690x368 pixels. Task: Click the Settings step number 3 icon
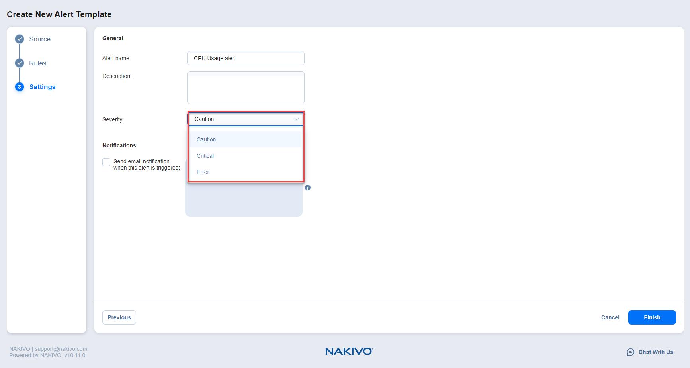tap(20, 87)
